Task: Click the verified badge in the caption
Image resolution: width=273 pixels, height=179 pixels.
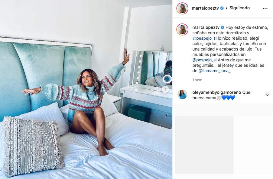Action: (223, 27)
